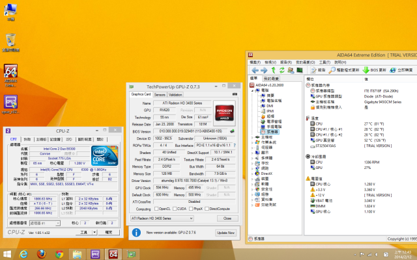Click the CPU-Z OK button at bottom right
The height and width of the screenshot is (260, 417).
(x=109, y=233)
